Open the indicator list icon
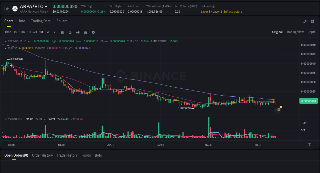The width and height of the screenshot is (320, 173). [85, 32]
